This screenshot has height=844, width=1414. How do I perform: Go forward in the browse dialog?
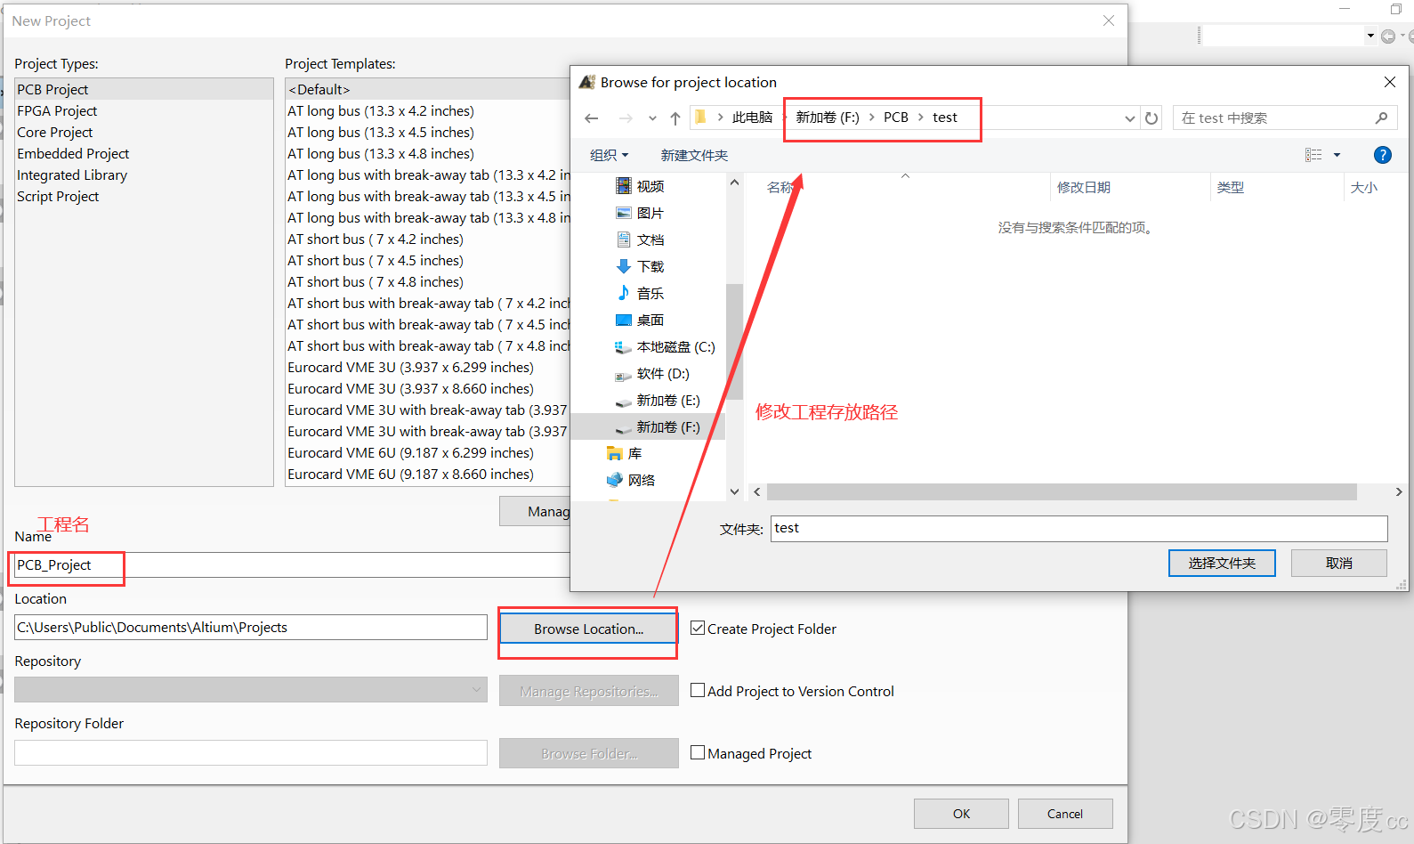[626, 118]
